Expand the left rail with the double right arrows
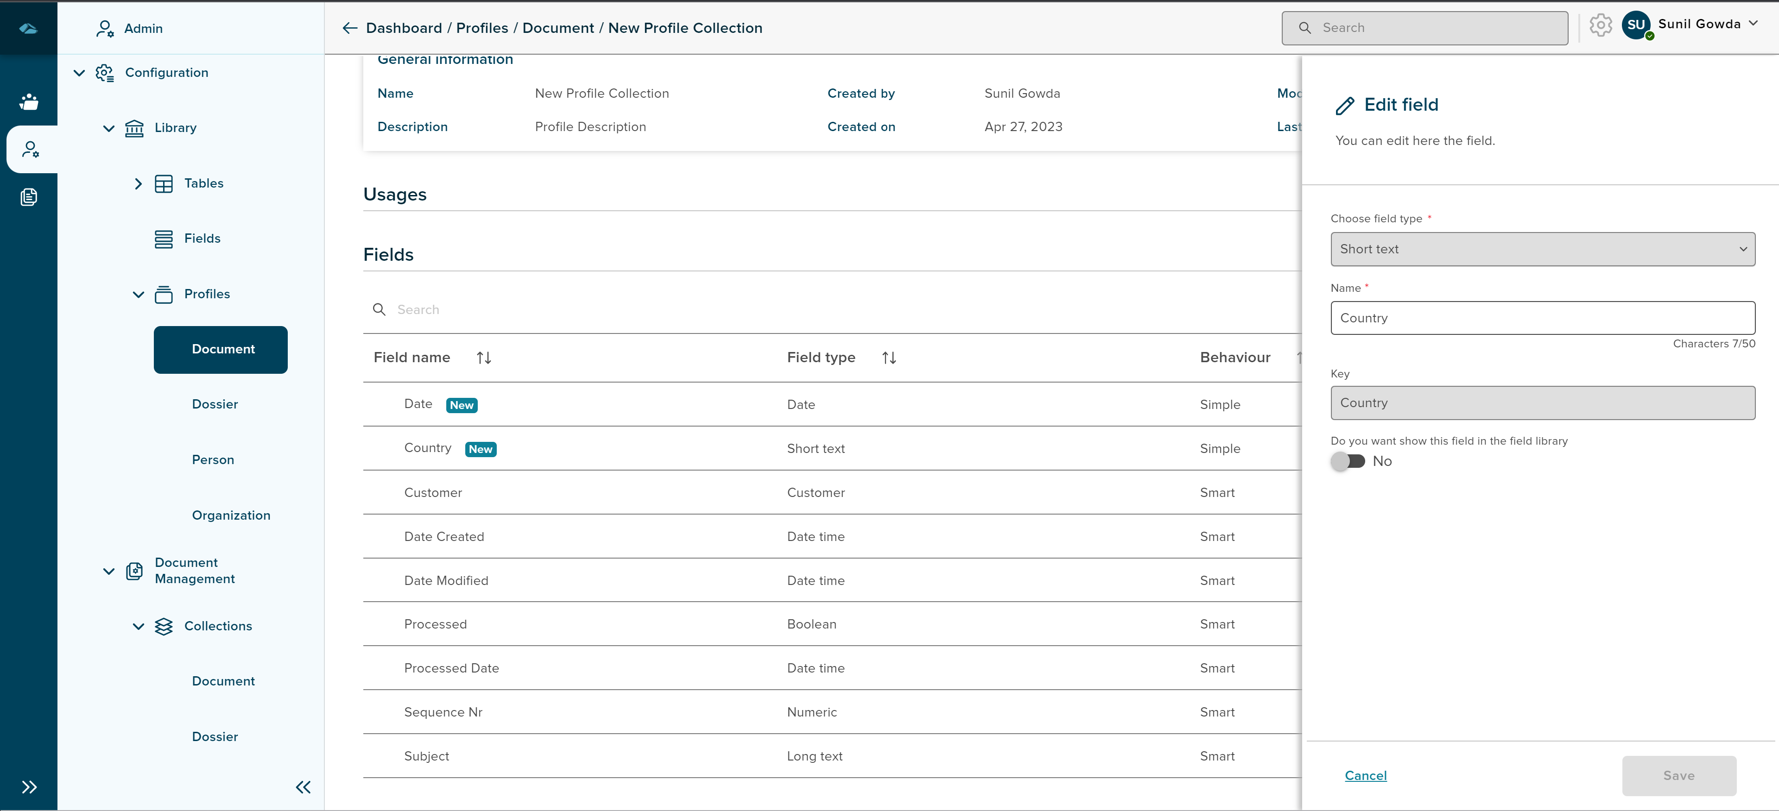Screen dimensions: 1779x811 point(29,787)
